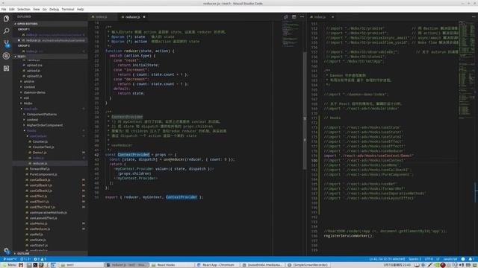The width and height of the screenshot is (478, 268).
Task: Click the left editor minimap
Action: pyautogui.click(x=289, y=33)
